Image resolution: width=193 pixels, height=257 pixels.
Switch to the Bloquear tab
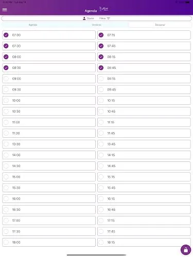(160, 25)
